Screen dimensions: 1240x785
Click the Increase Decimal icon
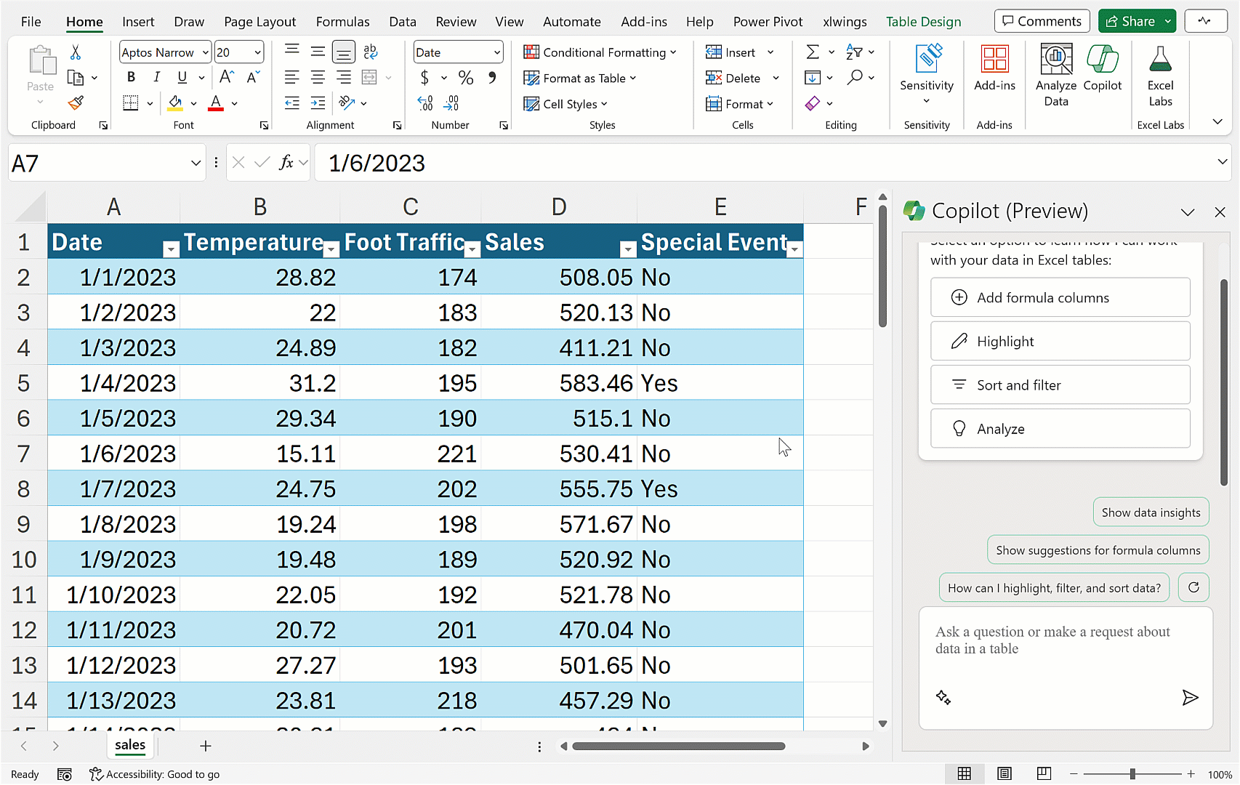pos(425,103)
